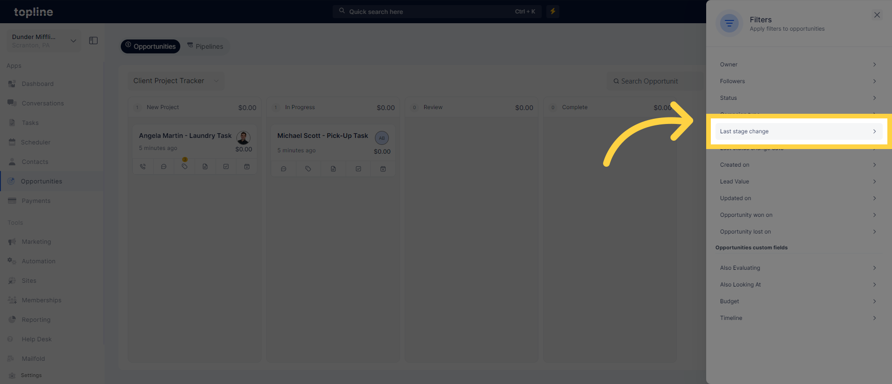Viewport: 892px width, 384px height.
Task: Click the New Project stage header
Action: 195,107
